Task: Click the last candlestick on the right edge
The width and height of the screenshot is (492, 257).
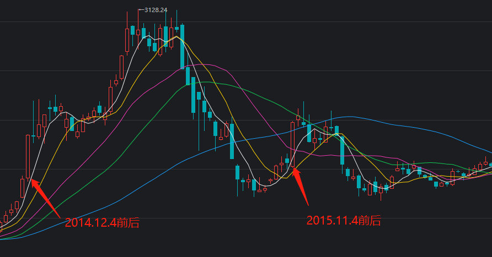Action: 490,164
